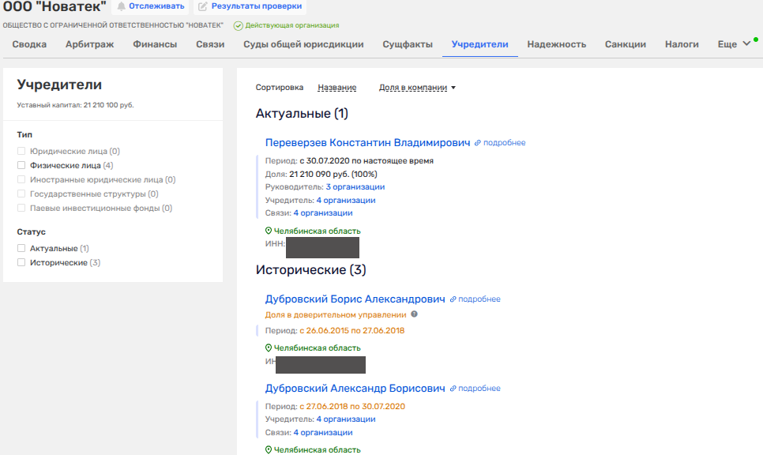Open Дубровский Александр Борисович profile

[x=355, y=389]
